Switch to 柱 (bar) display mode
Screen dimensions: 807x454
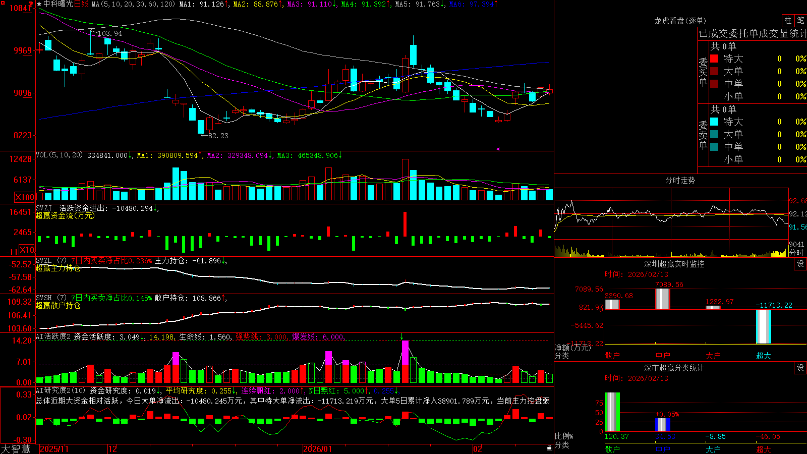788,20
